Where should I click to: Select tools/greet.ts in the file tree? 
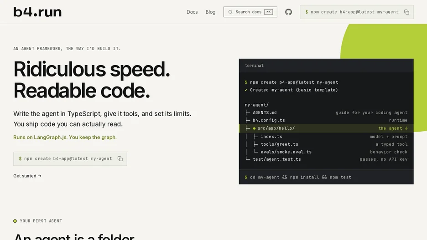pyautogui.click(x=279, y=144)
